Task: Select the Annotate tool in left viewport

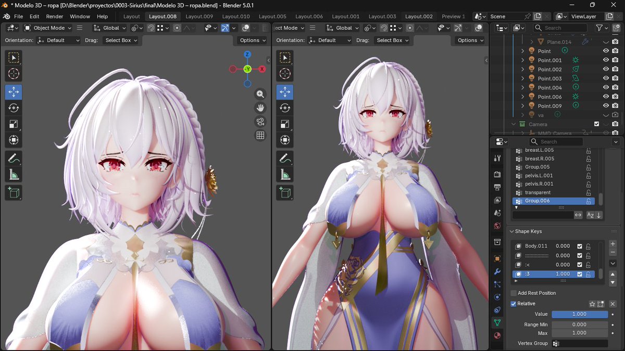Action: (14, 158)
